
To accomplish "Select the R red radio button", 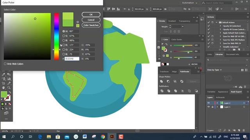I will click(x=64, y=45).
